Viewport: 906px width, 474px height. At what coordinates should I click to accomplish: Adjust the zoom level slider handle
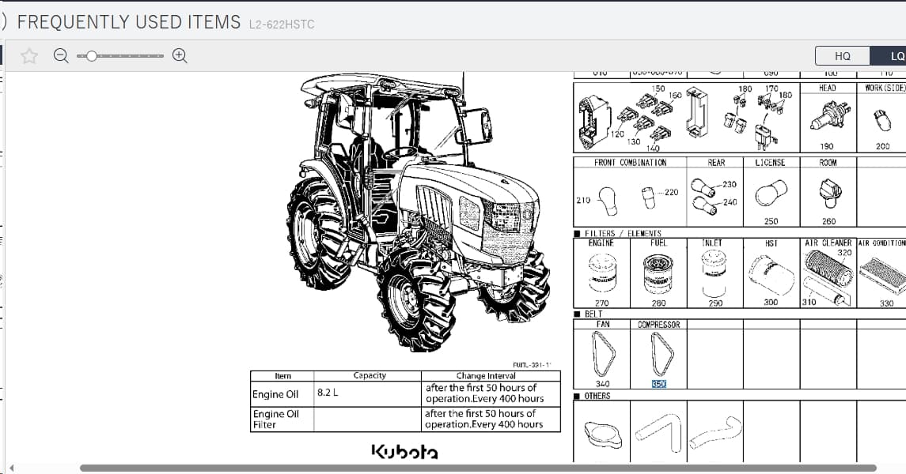click(x=91, y=56)
